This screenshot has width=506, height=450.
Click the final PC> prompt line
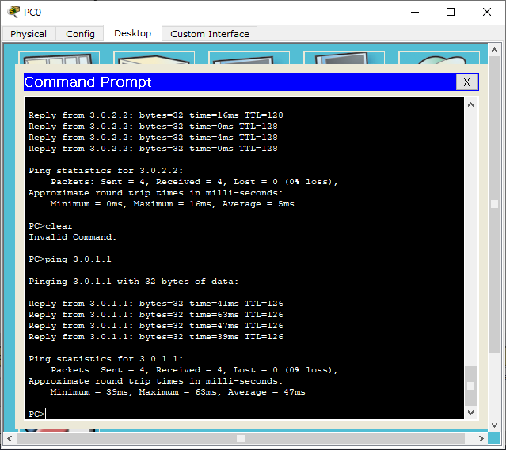pyautogui.click(x=36, y=414)
